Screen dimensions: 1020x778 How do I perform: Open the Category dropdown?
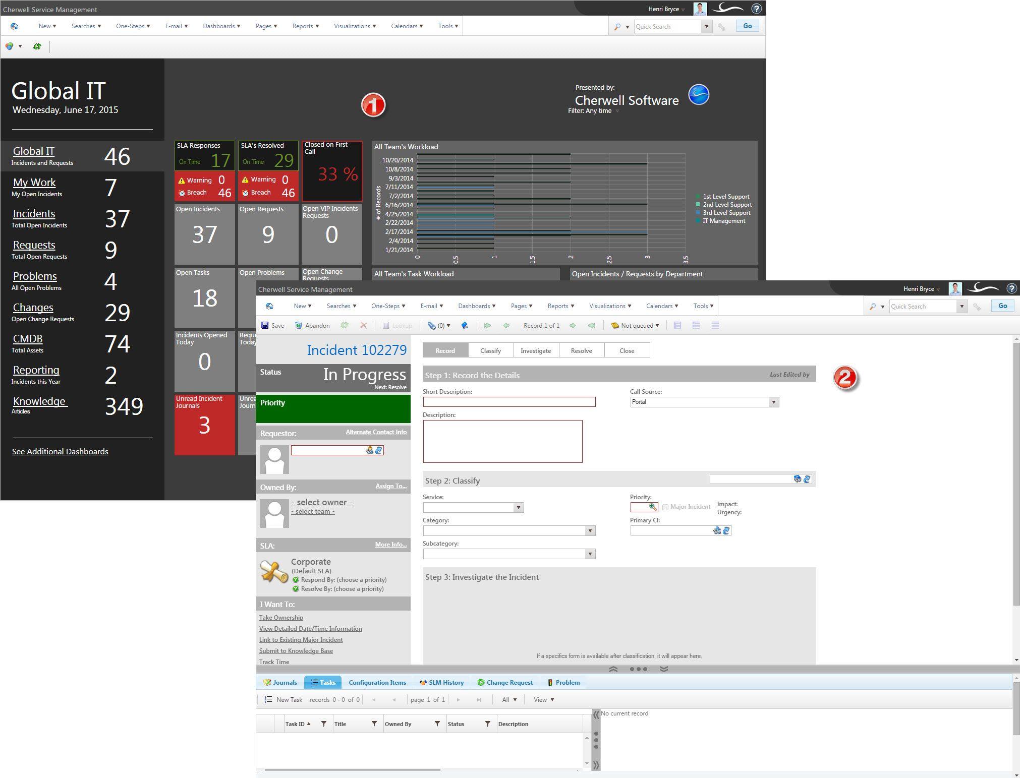pyautogui.click(x=590, y=531)
